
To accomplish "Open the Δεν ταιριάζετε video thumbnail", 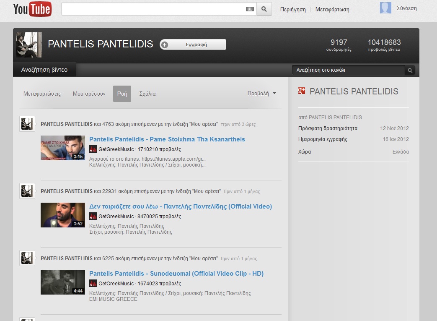I will [63, 215].
